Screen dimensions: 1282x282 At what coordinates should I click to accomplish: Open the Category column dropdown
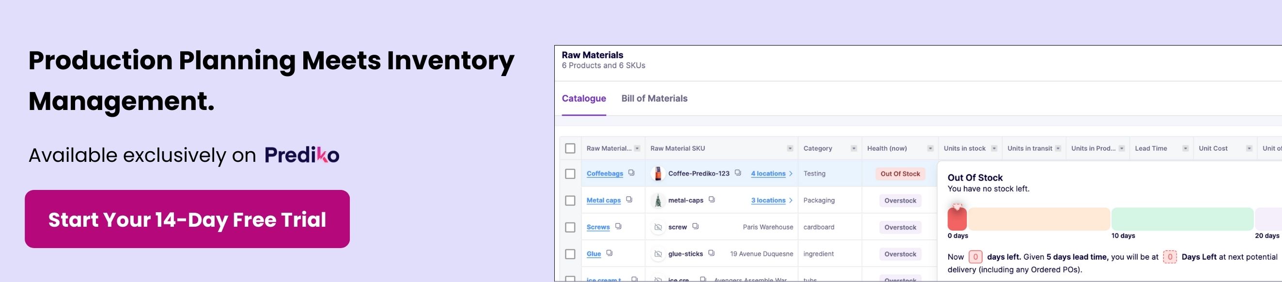tap(854, 148)
